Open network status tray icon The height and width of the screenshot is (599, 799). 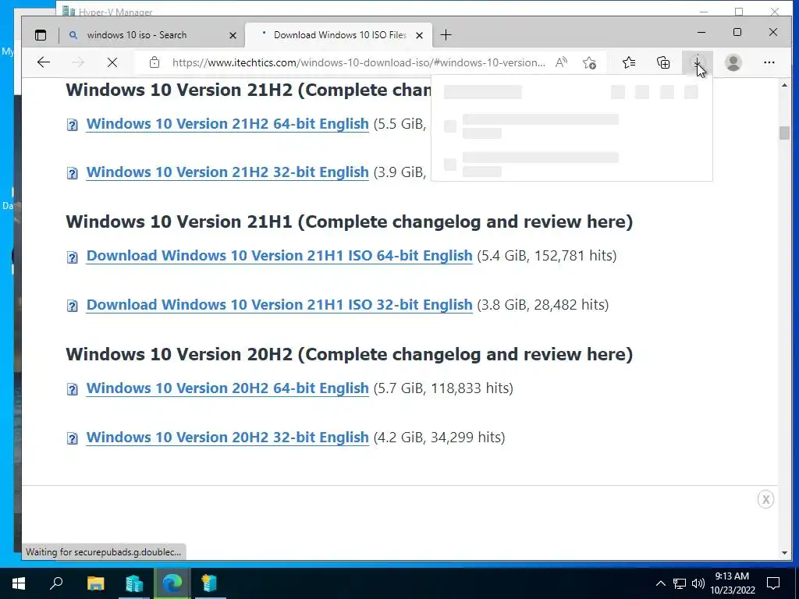(x=680, y=583)
